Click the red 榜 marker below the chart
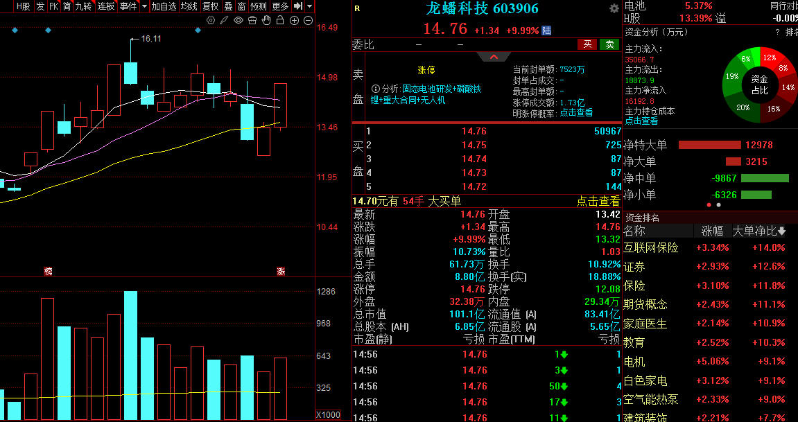The height and width of the screenshot is (422, 798). 49,272
